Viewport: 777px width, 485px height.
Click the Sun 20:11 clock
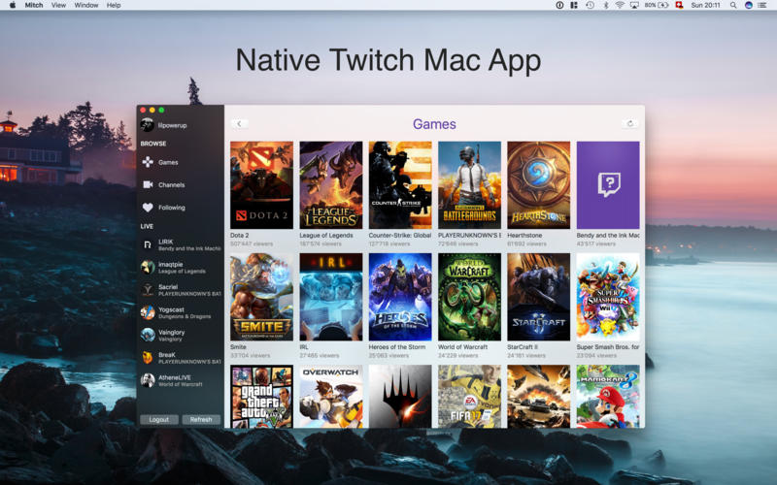[x=706, y=5]
